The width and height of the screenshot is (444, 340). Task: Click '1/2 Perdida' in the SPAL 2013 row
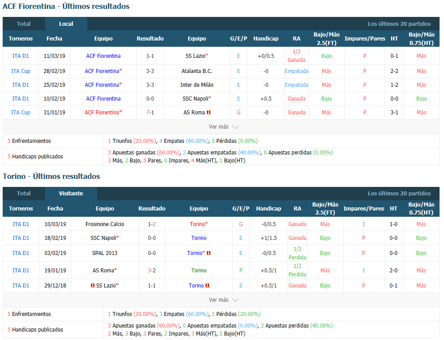(x=297, y=253)
